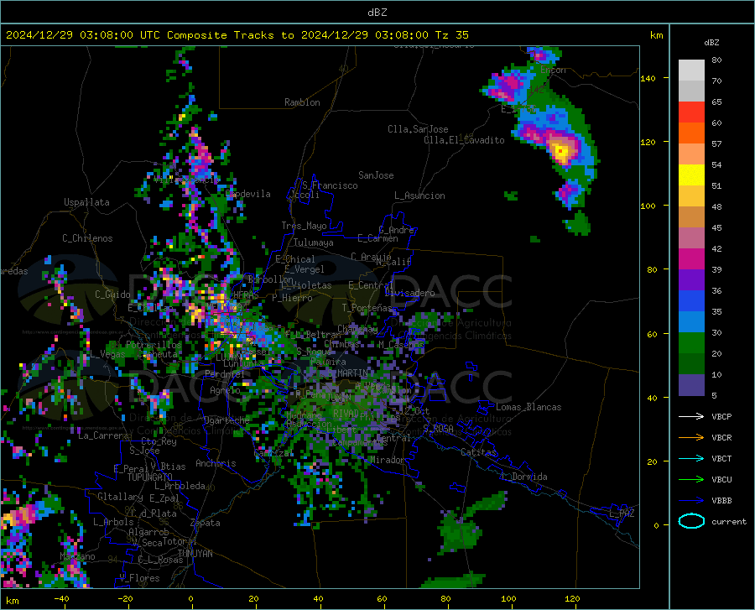This screenshot has width=755, height=610.
Task: Click the 'Clla.El_Cavadito' map label
Action: [x=464, y=140]
